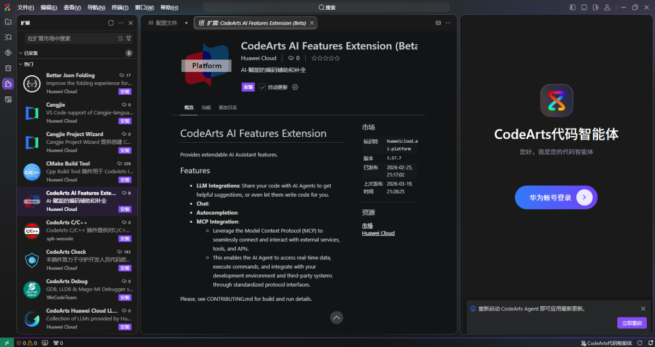Toggle primary sidebar visibility in title bar
This screenshot has width=655, height=347.
point(573,8)
